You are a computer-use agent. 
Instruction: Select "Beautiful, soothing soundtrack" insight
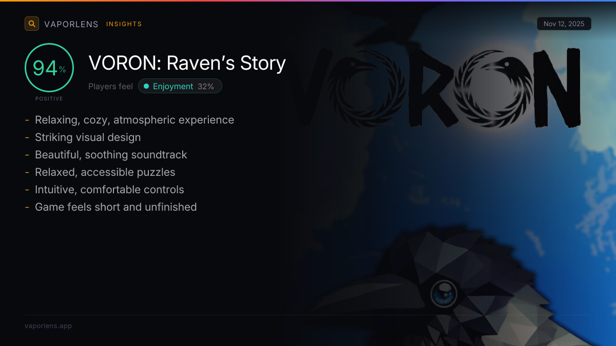(x=111, y=155)
